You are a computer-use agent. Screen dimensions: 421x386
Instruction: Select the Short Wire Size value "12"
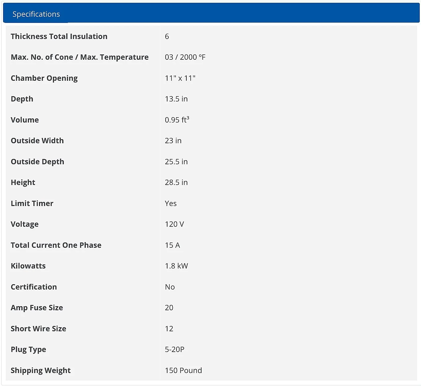tap(169, 329)
